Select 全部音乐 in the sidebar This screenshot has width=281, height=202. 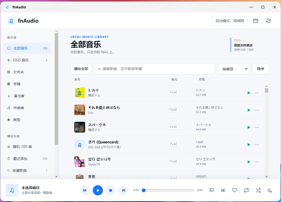27,48
